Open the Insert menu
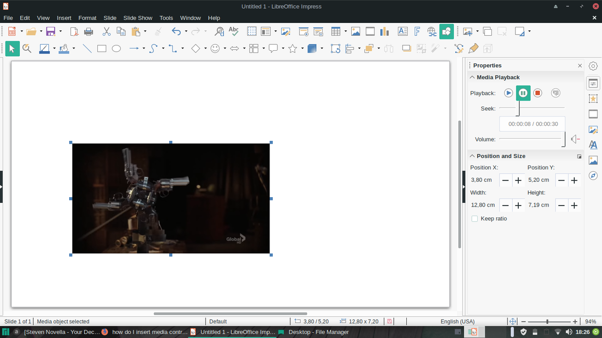This screenshot has width=602, height=338. 64,18
